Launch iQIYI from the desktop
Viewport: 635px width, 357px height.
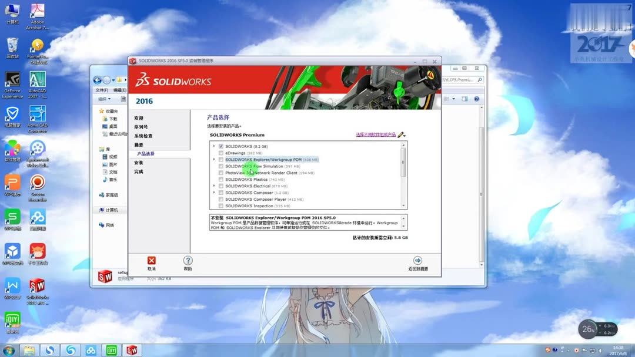coord(12,320)
